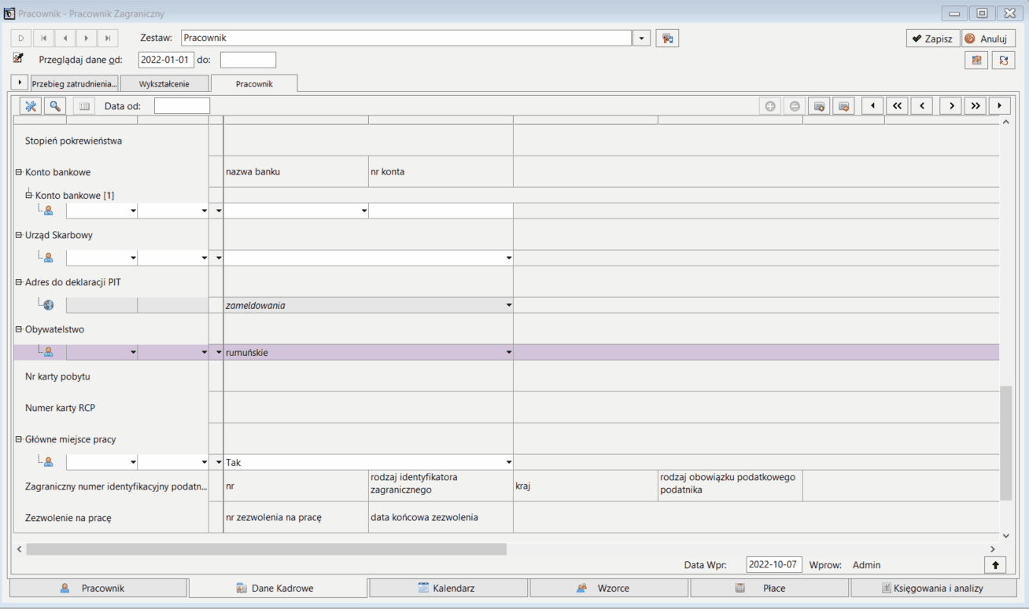Open the Płace bottom tab
This screenshot has height=609, width=1029.
(769, 588)
